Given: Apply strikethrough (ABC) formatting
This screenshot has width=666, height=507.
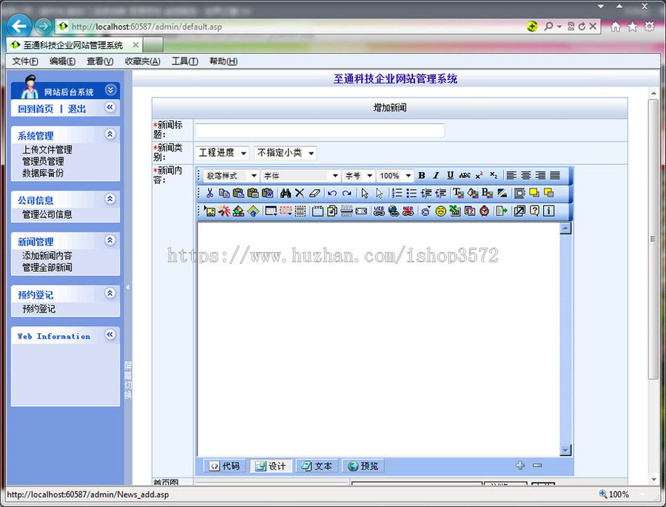Looking at the screenshot, I should (465, 175).
